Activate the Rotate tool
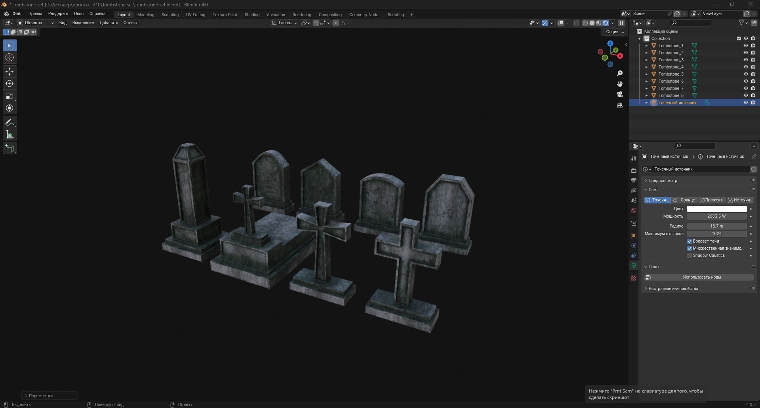 click(x=10, y=84)
